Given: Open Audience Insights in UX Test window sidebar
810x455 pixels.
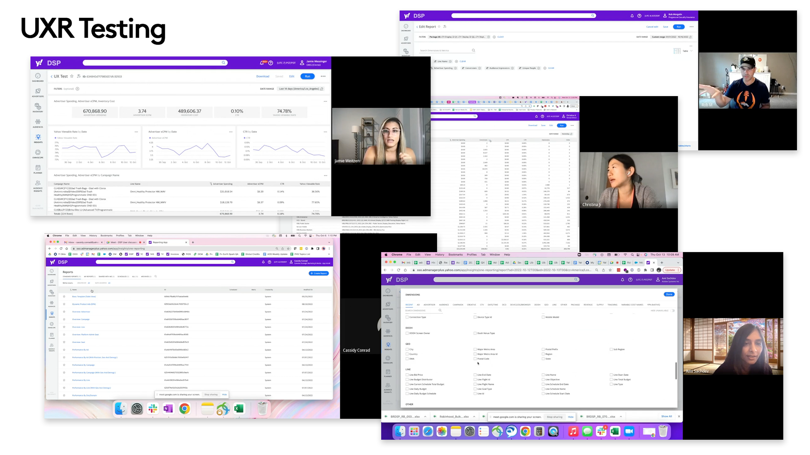Looking at the screenshot, I should tap(38, 186).
